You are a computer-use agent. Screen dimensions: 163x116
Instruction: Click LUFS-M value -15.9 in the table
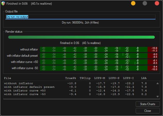coord(101,87)
